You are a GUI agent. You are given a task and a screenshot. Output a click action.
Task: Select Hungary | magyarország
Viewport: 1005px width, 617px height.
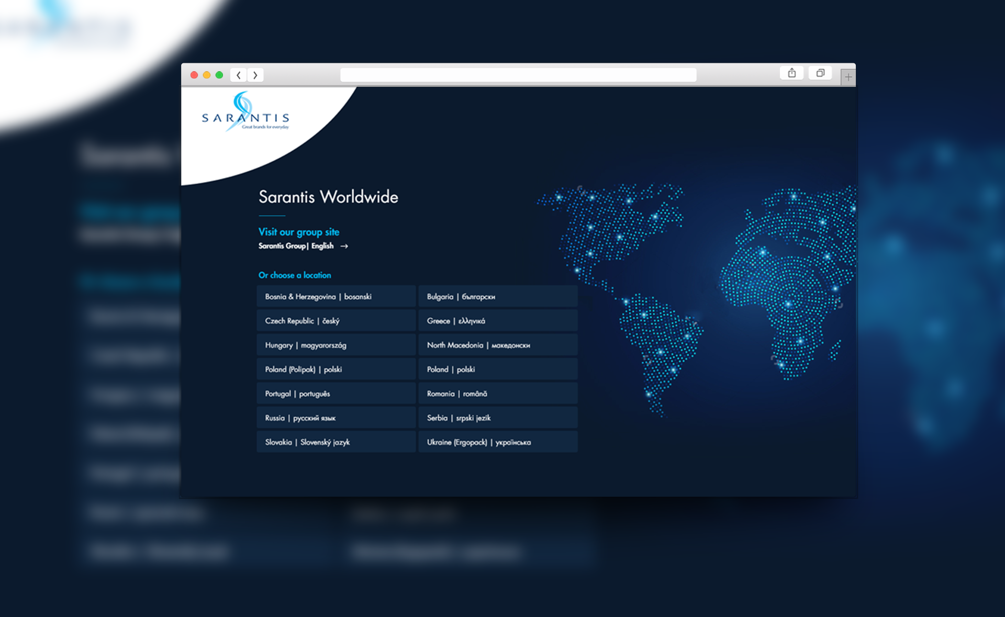[336, 345]
